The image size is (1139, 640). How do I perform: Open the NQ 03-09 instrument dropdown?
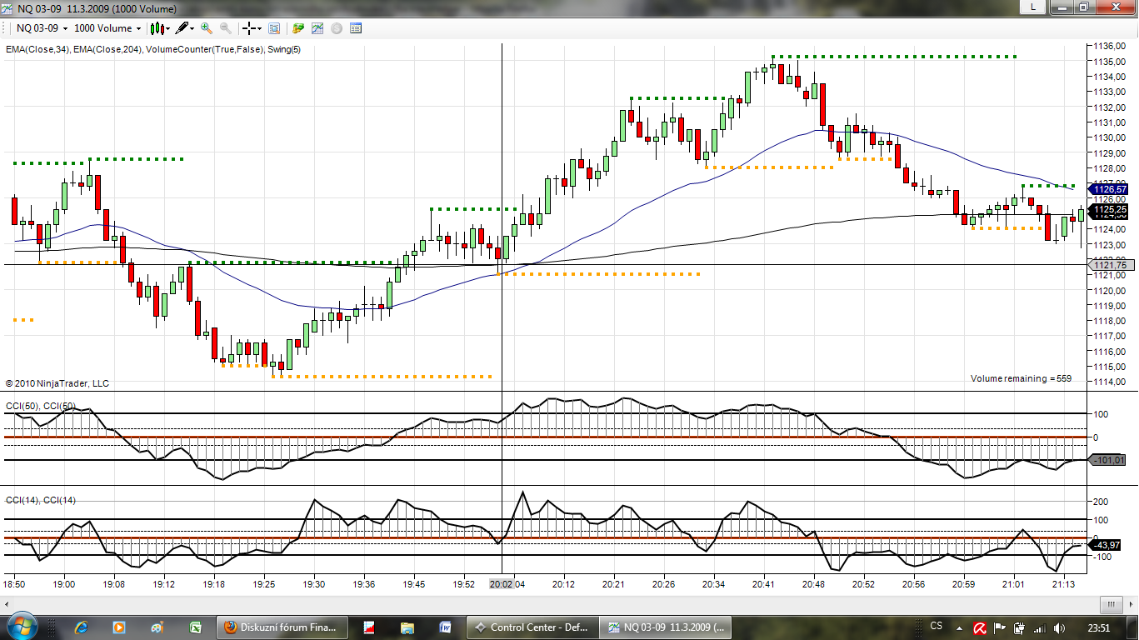tap(42, 28)
